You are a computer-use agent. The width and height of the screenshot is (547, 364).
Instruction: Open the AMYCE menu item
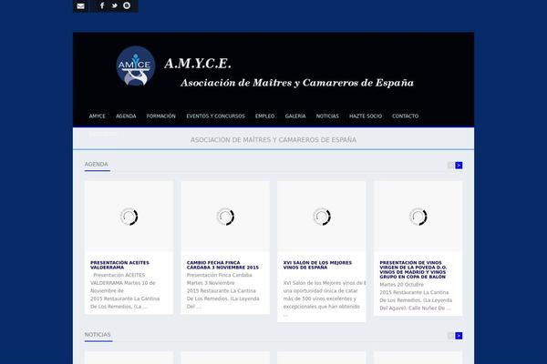point(97,116)
